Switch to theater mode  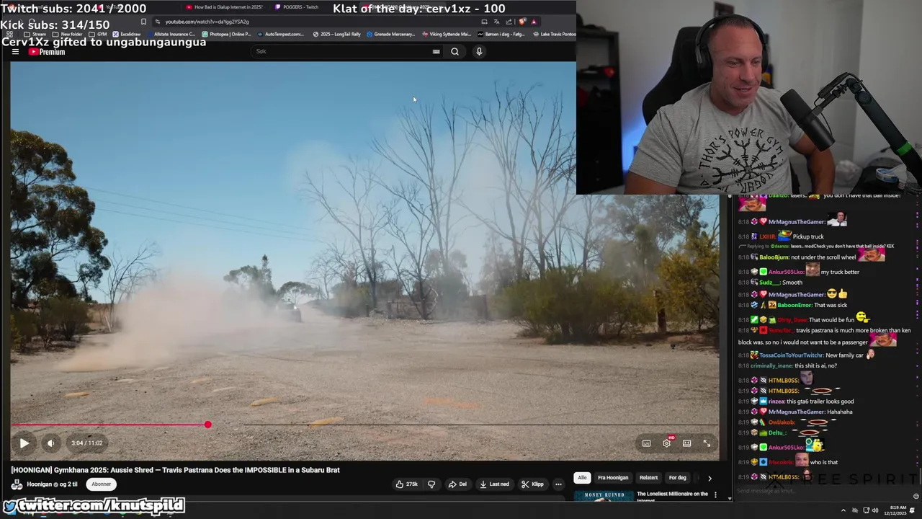tap(686, 443)
